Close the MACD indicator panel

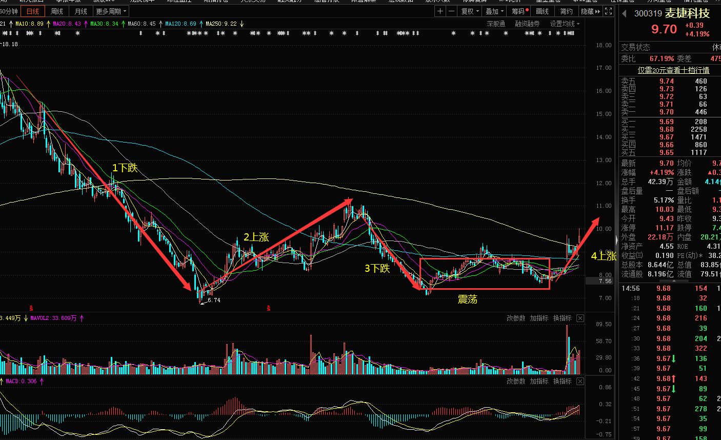(580, 382)
